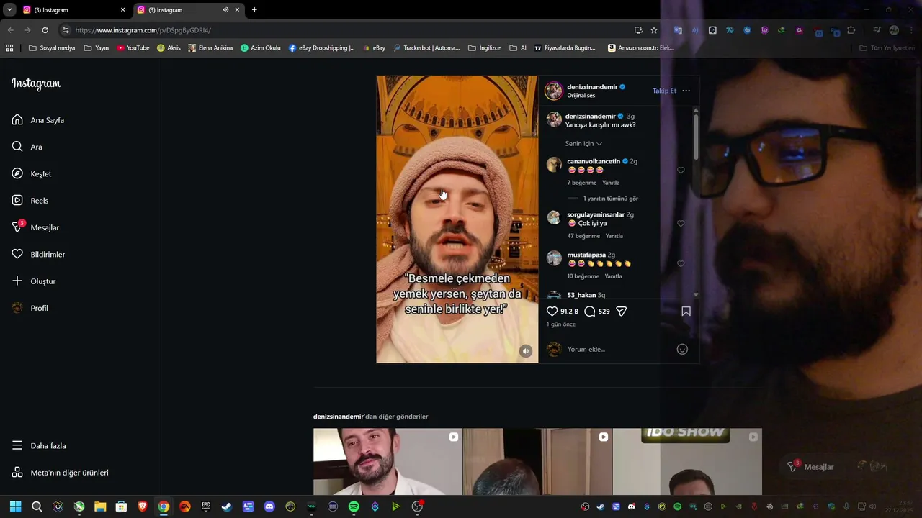
Task: Open File Explorer from the taskbar
Action: tap(100, 506)
